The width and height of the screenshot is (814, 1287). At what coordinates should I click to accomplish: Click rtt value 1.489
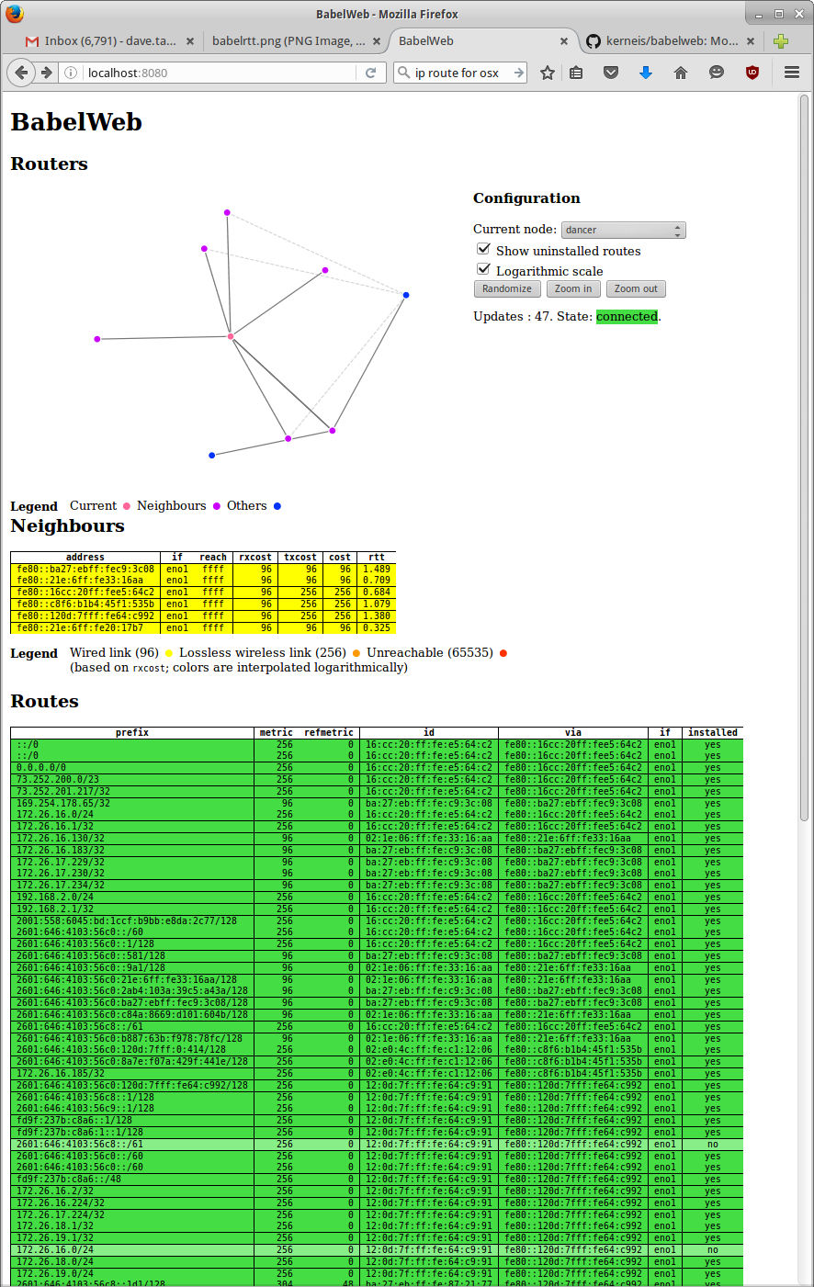[x=377, y=569]
